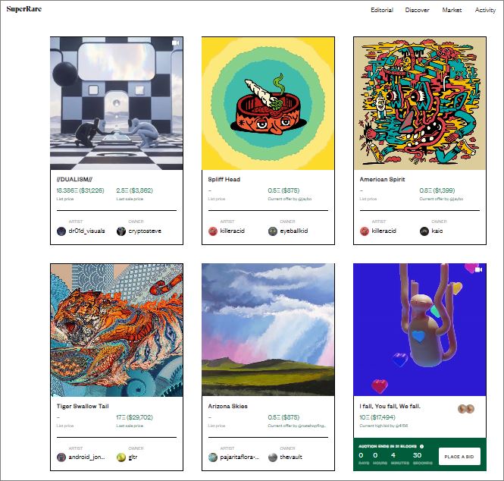Screen dimensions: 504x481
Task: Click the cryptosteve owner avatar
Action: click(x=121, y=231)
